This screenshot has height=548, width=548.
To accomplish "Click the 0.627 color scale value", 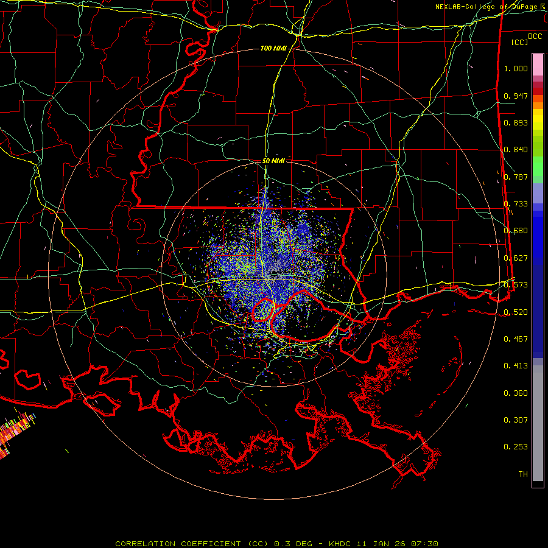I will pos(516,258).
